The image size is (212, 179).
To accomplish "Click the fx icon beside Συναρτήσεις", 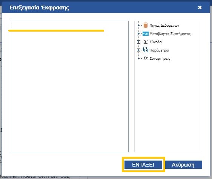I will (146, 58).
